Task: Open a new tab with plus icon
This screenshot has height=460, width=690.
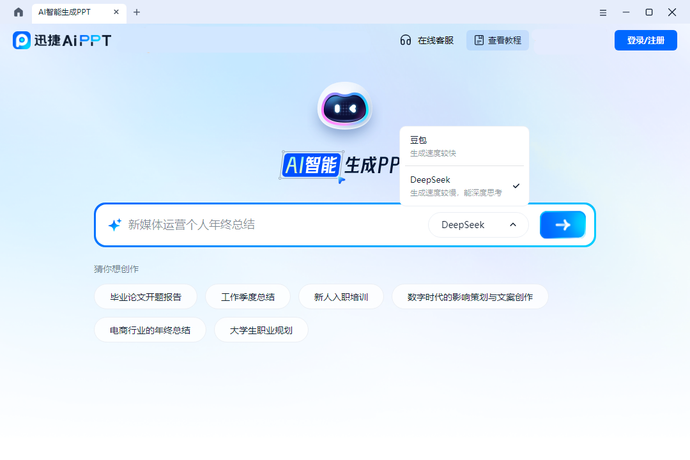Action: point(137,12)
